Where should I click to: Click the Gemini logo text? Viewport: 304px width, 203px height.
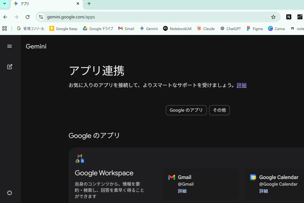pyautogui.click(x=36, y=46)
